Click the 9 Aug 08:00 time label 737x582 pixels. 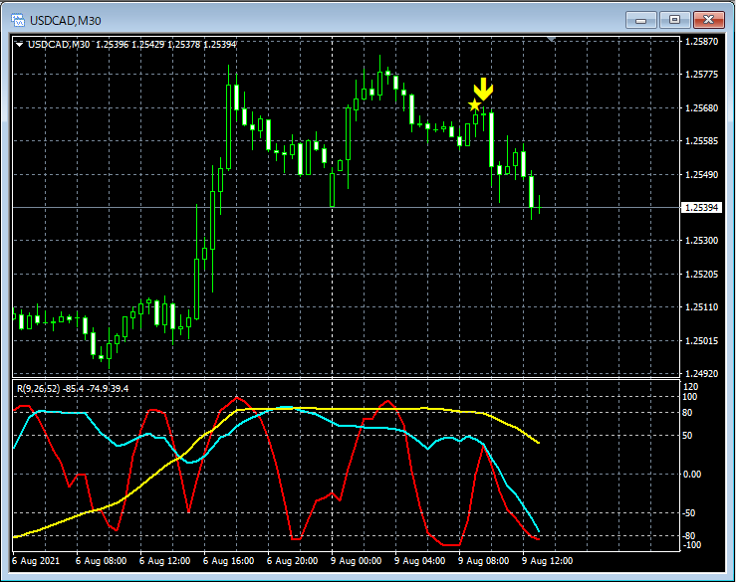coord(484,561)
